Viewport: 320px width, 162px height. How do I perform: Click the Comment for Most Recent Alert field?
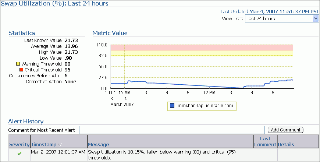pos(172,130)
